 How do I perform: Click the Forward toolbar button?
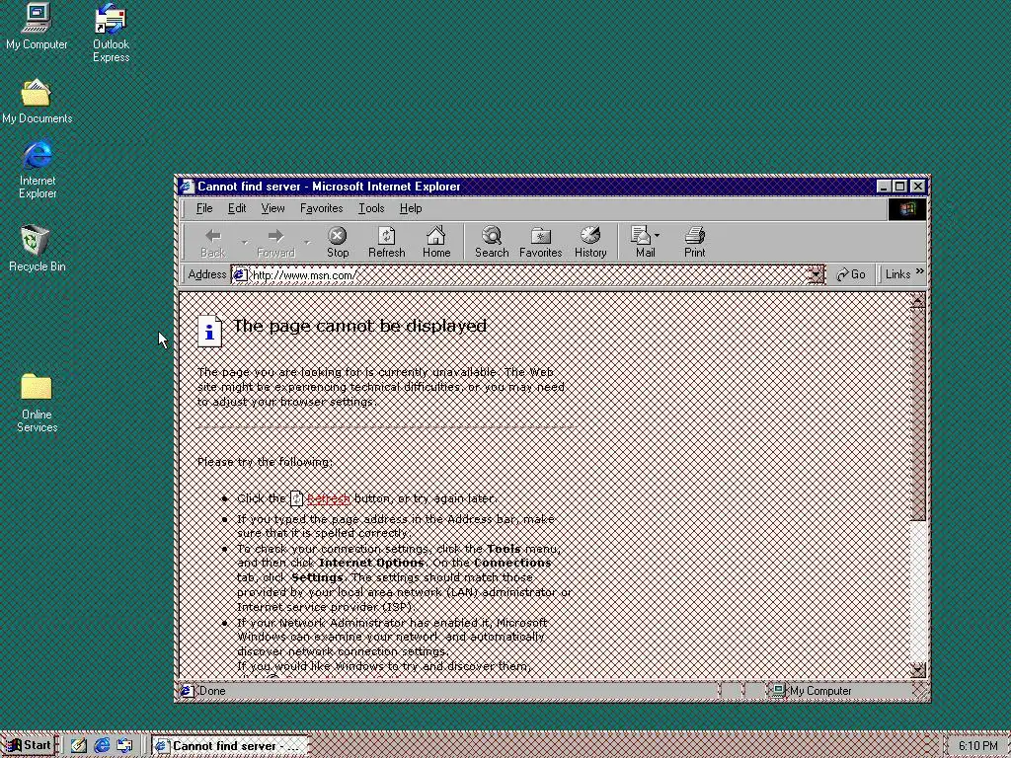pos(276,243)
